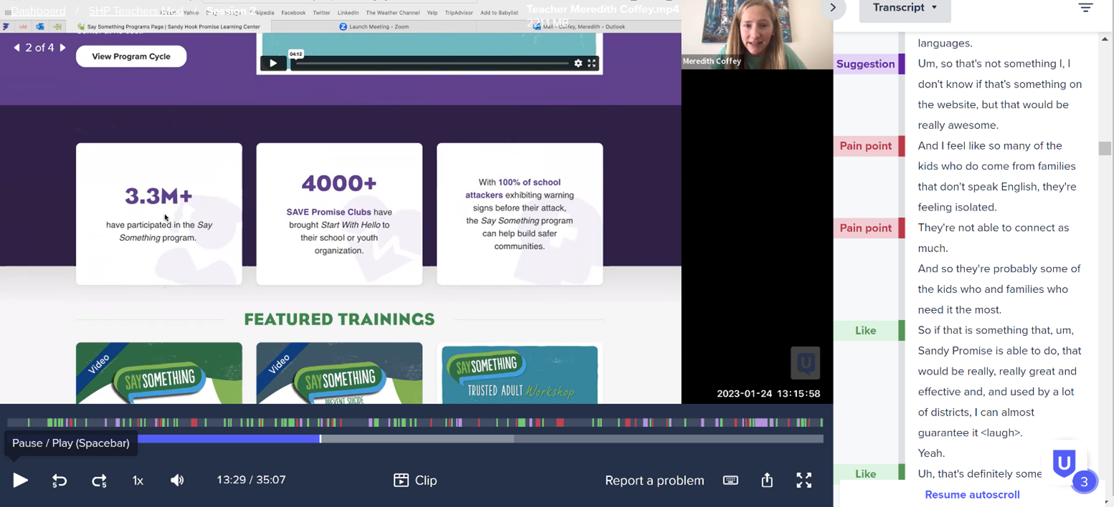Screen dimensions: 1114x507
Task: Open the Transcript dropdown
Action: tap(905, 8)
